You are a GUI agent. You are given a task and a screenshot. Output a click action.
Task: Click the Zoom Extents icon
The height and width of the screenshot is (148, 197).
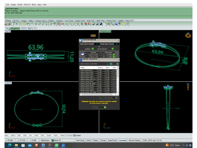[x=47, y=24]
